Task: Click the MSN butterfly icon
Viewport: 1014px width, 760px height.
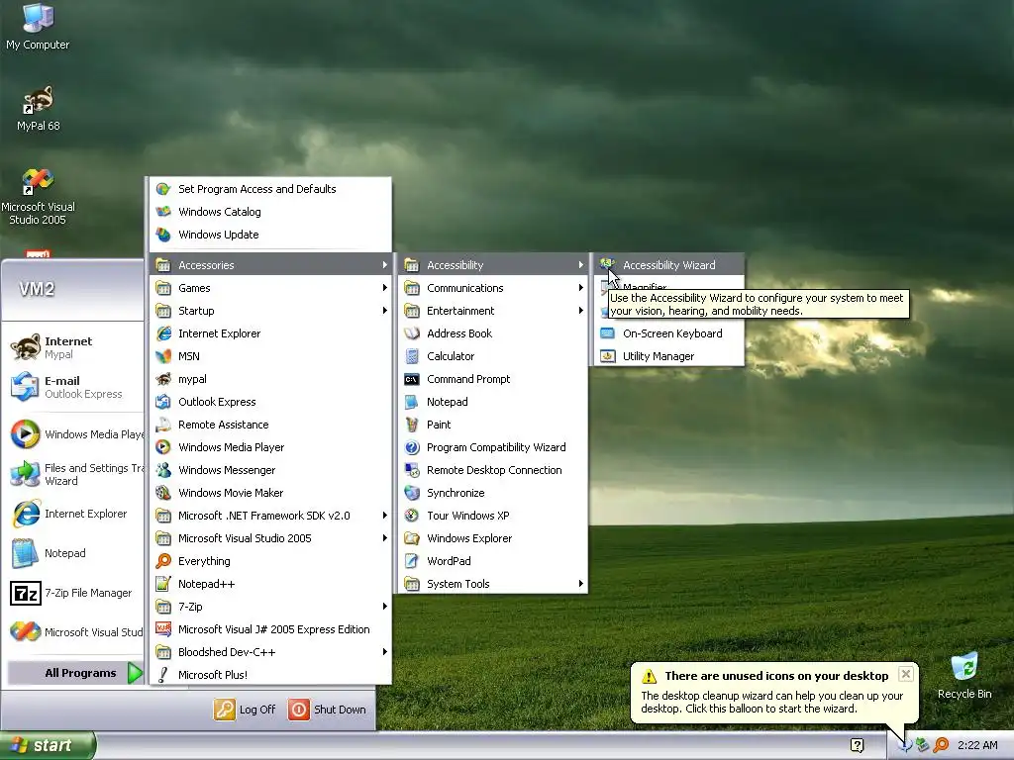Action: [163, 356]
